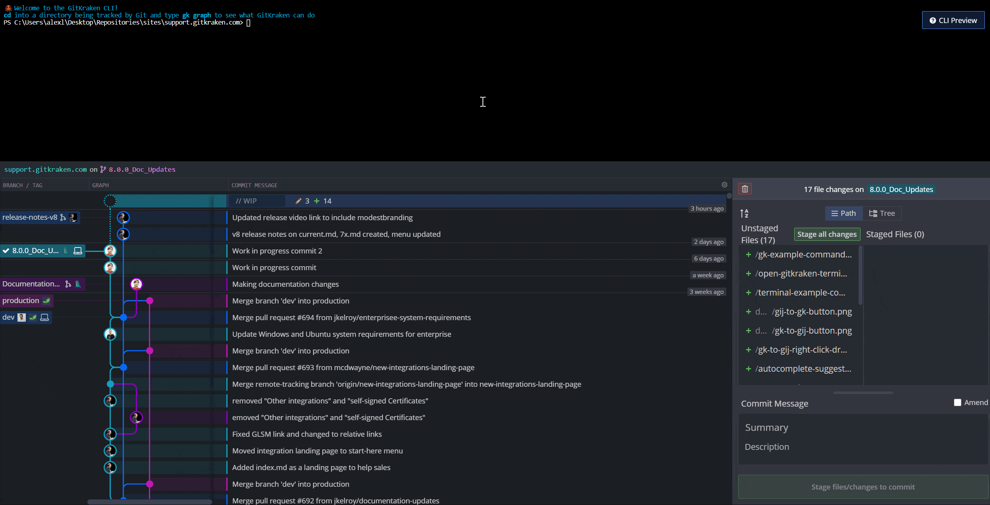Switch file view to Tree
The width and height of the screenshot is (990, 505).
[x=882, y=213]
